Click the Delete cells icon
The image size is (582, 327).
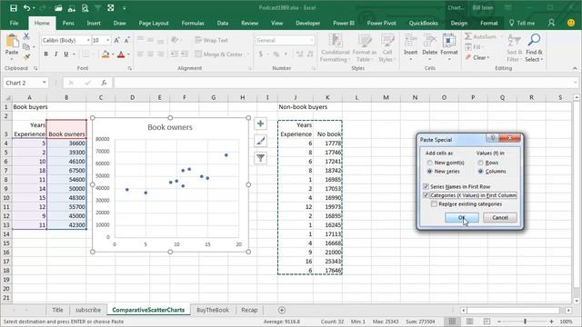tap(430, 40)
